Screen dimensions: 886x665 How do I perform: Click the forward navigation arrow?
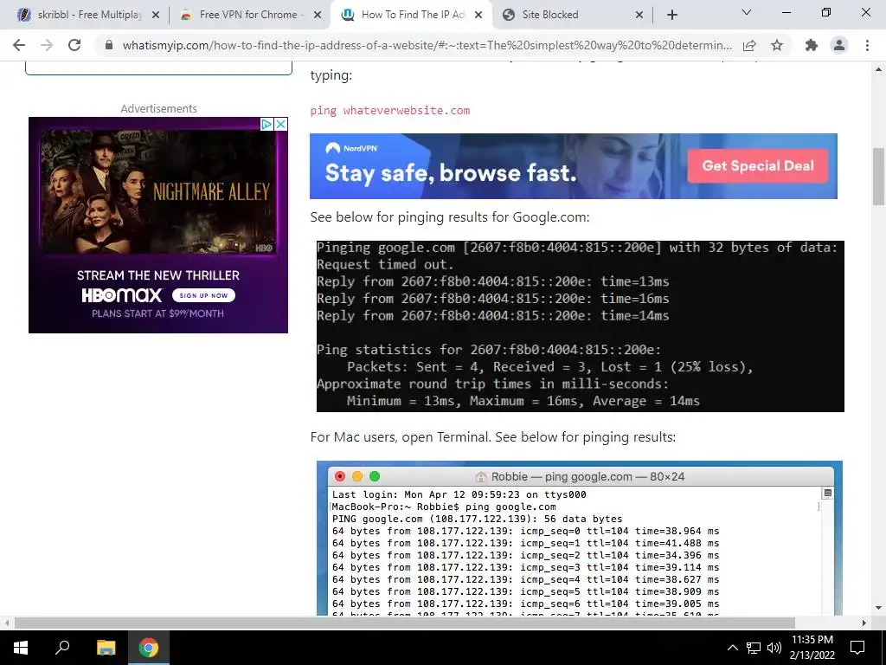coord(47,45)
